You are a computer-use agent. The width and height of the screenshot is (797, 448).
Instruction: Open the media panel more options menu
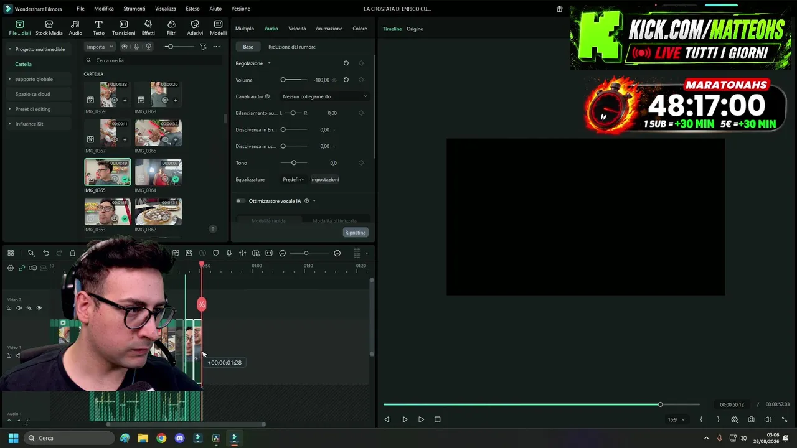coord(216,47)
